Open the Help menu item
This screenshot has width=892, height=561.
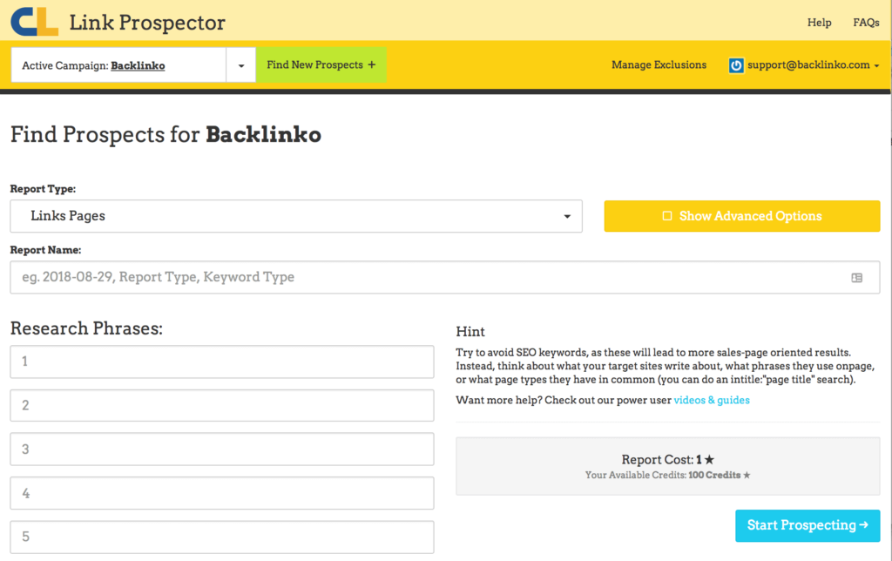[819, 22]
